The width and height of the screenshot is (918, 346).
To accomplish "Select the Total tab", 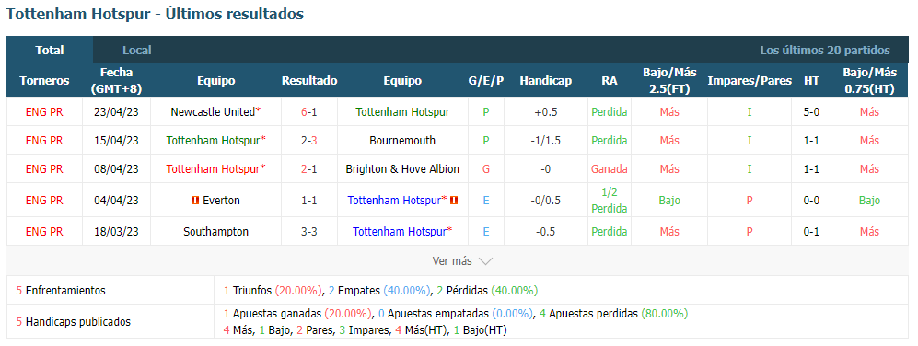I will [x=50, y=51].
